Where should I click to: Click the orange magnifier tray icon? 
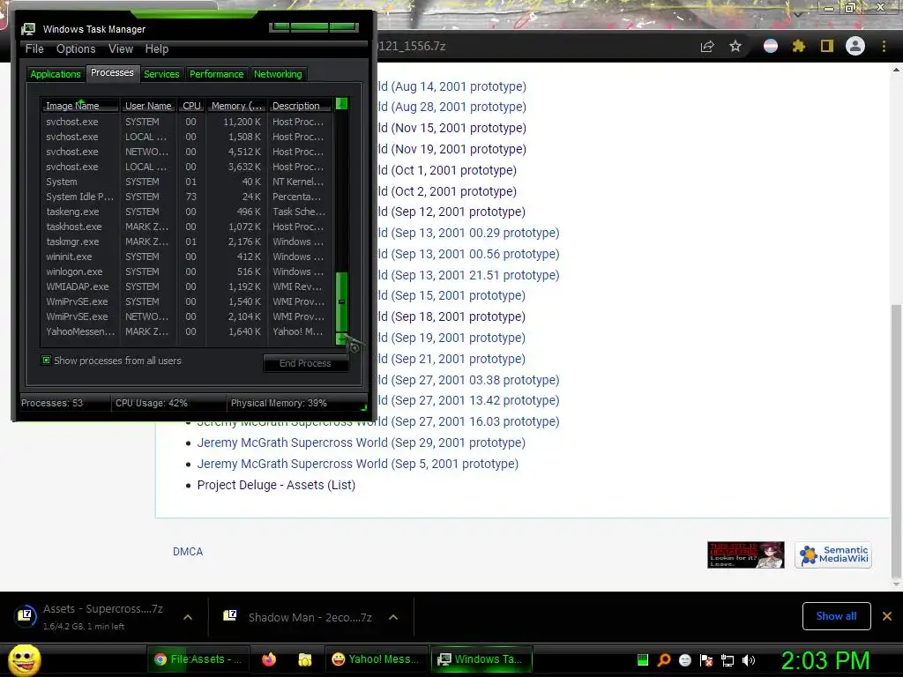663,659
